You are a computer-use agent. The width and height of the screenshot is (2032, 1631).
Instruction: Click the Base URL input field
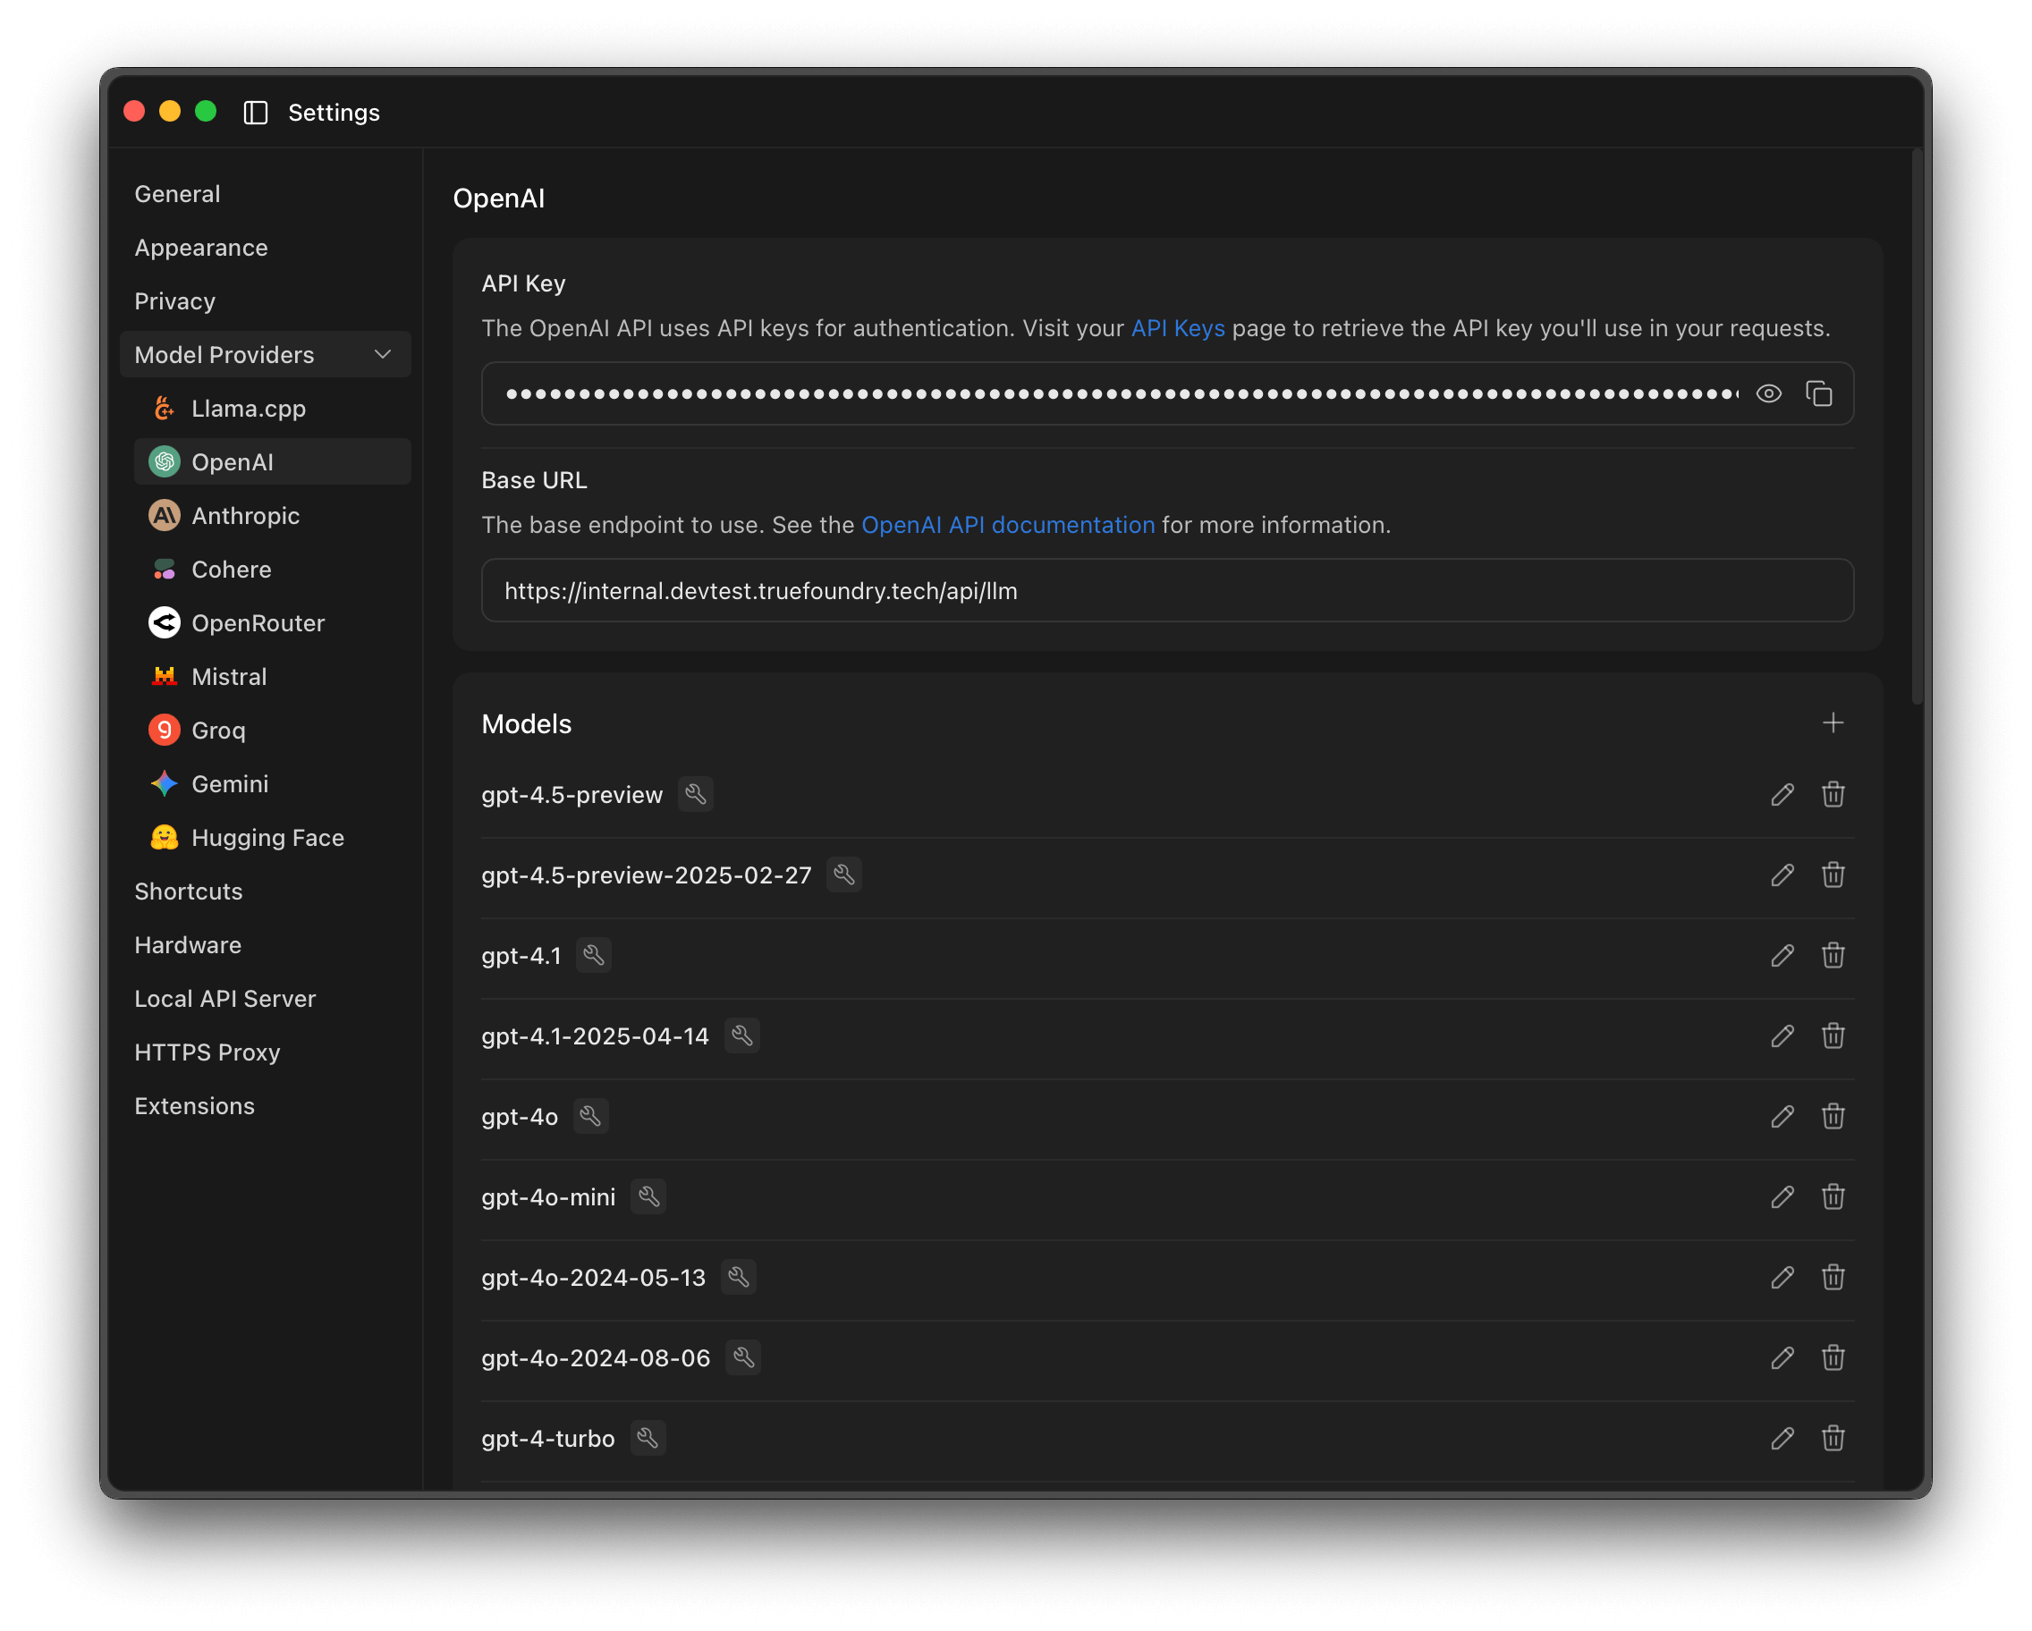(x=1167, y=591)
